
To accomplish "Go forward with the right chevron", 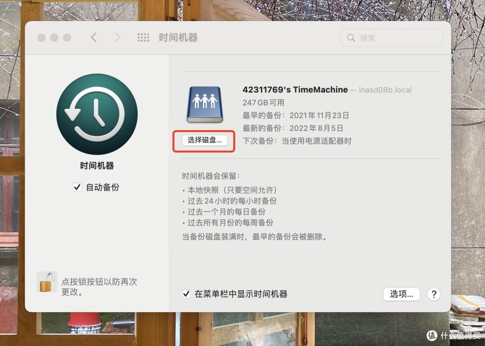I will pyautogui.click(x=117, y=38).
